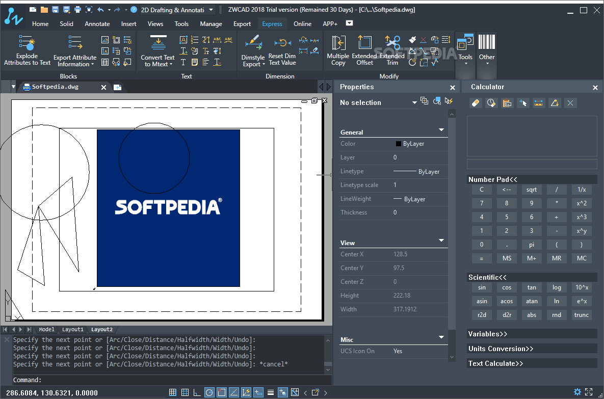Click the ByLayer color swatch in Properties

pyautogui.click(x=398, y=144)
